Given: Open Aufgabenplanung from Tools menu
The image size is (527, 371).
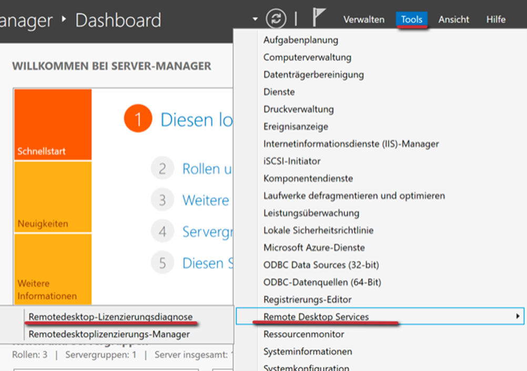Looking at the screenshot, I should (x=300, y=40).
